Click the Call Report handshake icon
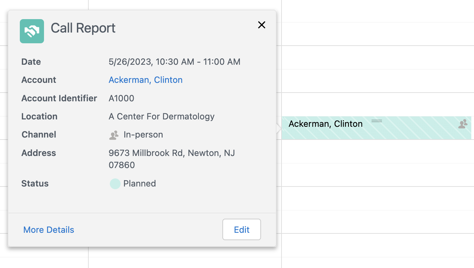Image resolution: width=474 pixels, height=268 pixels. 32,31
